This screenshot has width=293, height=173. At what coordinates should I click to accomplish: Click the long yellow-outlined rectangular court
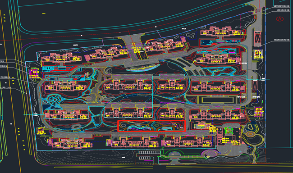[218, 100]
